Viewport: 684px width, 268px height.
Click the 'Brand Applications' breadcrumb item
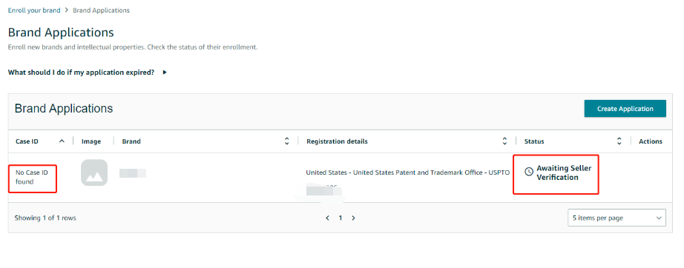pos(101,10)
